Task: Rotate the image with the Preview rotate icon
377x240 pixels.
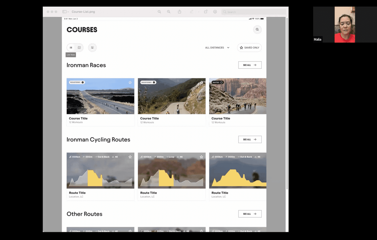Action: (206, 12)
